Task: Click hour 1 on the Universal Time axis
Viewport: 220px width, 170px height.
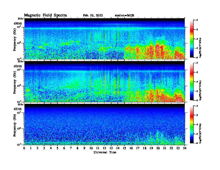Action: [x=31, y=148]
